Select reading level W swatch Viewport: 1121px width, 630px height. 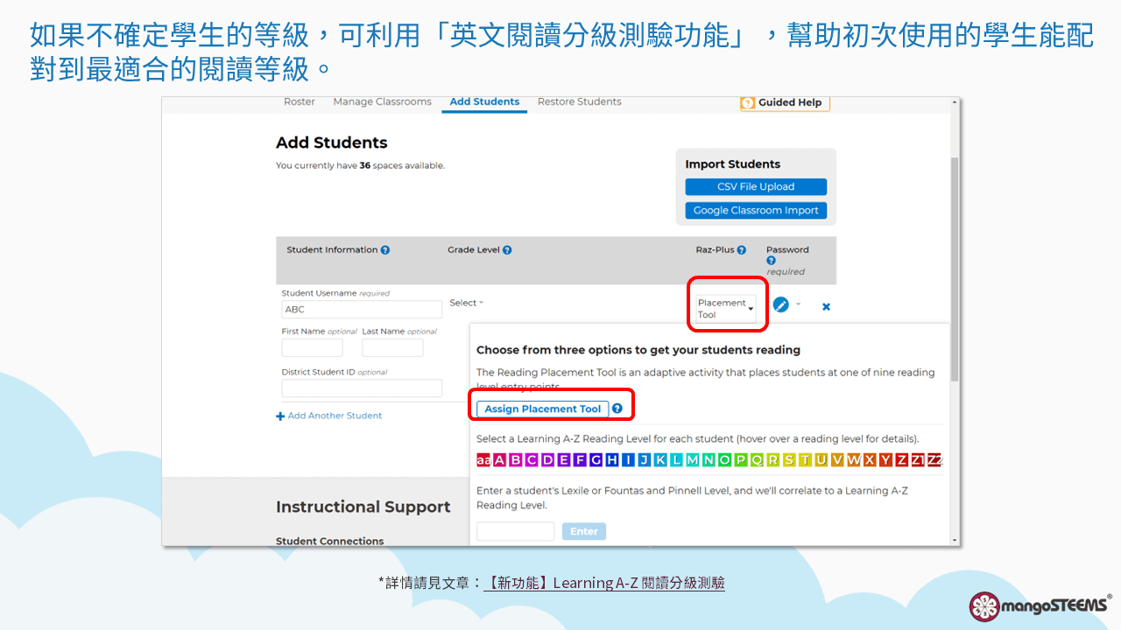(854, 459)
